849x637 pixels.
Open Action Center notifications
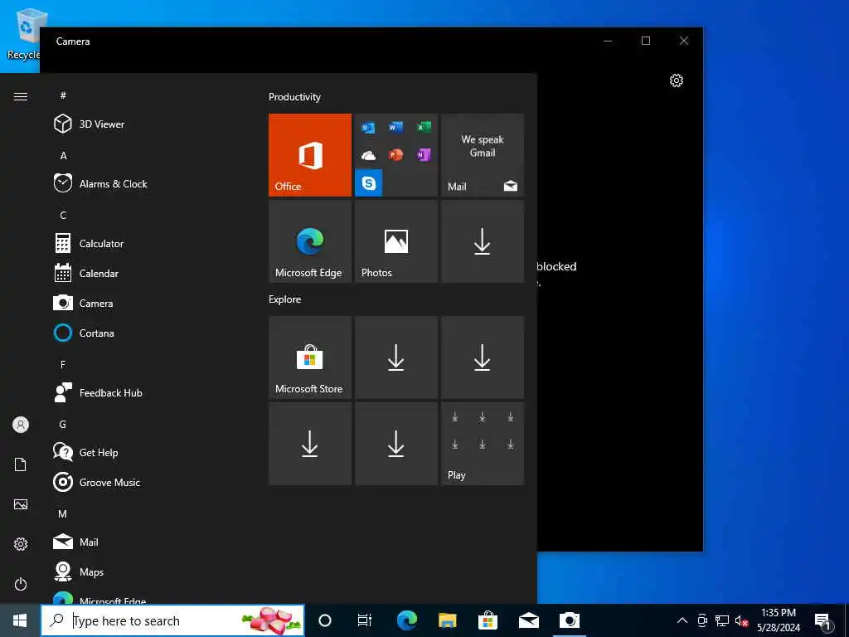(x=823, y=621)
